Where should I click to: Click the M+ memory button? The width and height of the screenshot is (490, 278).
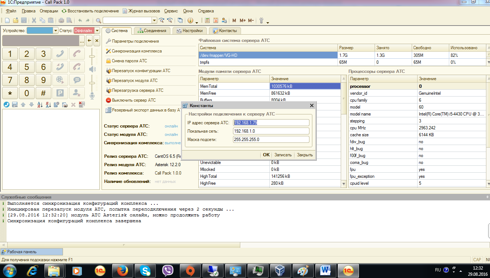(242, 20)
